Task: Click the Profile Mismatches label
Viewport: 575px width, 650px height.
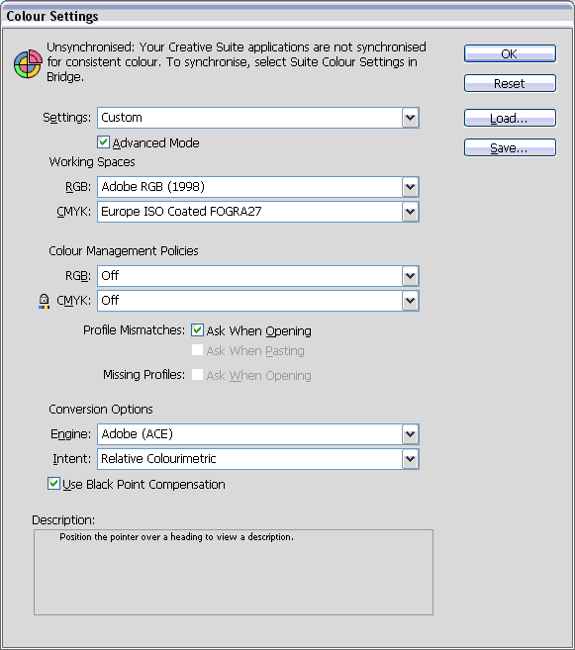Action: click(134, 330)
